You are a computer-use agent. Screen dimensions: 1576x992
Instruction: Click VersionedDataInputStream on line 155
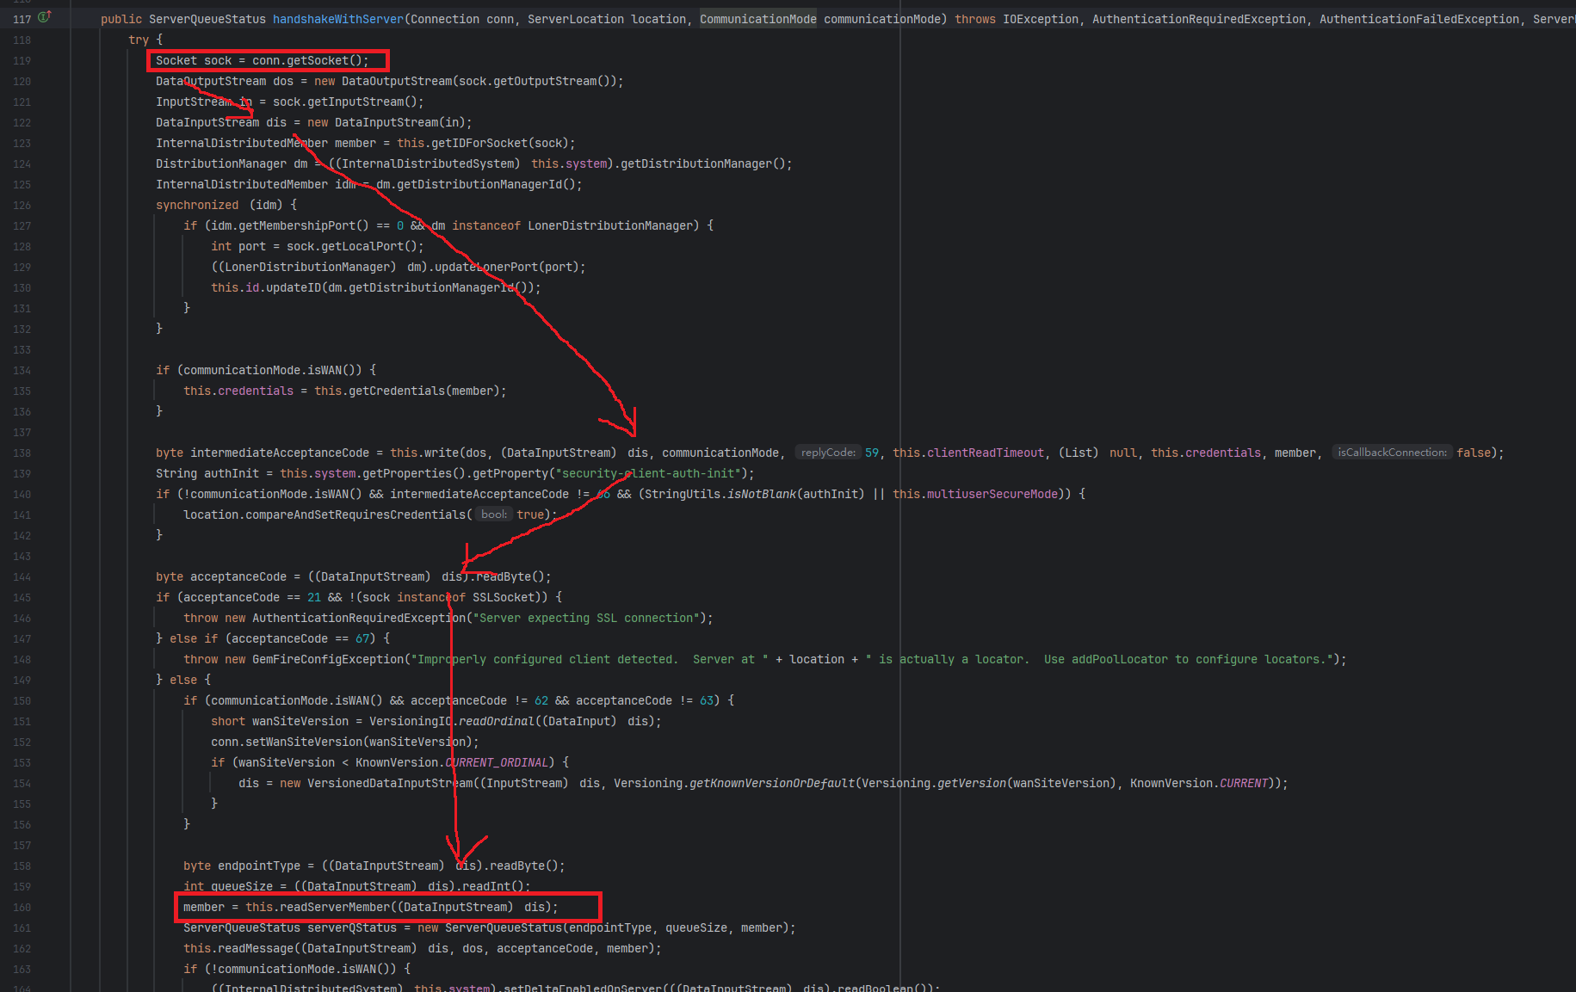[x=390, y=783]
